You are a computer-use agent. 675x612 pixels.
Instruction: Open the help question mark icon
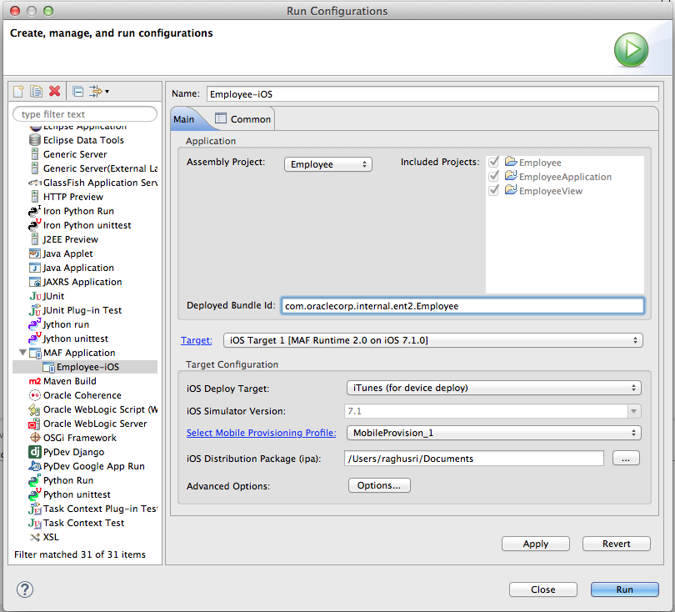24,589
